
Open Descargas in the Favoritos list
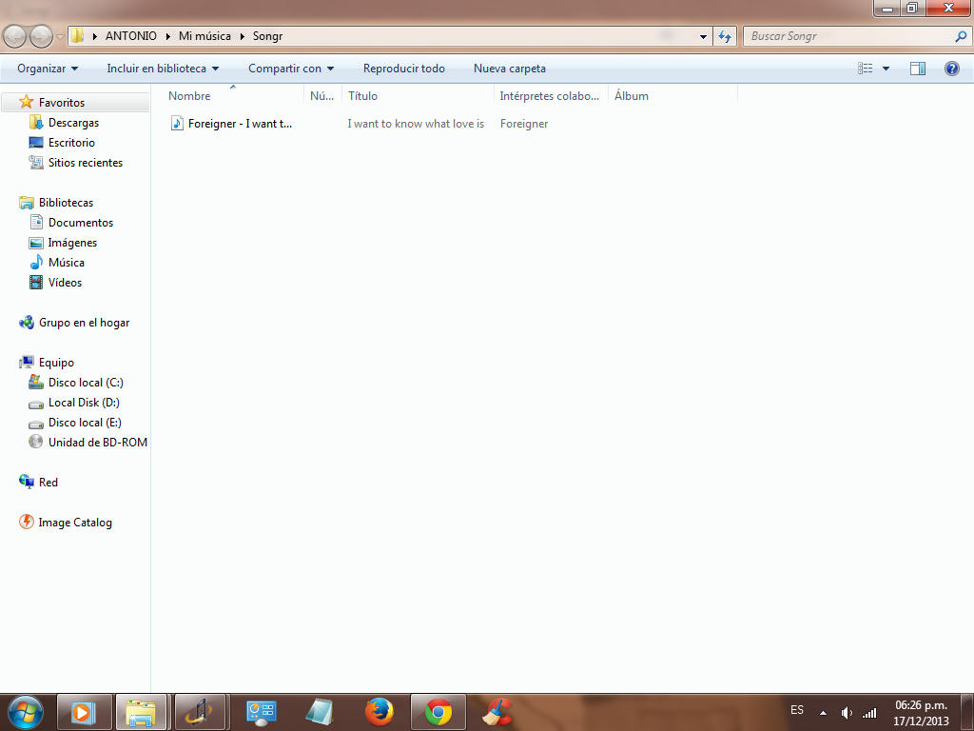click(x=73, y=123)
